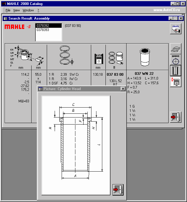This screenshot has width=187, height=202.
Task: Click the value C = 157,6
Action: [x=152, y=83]
